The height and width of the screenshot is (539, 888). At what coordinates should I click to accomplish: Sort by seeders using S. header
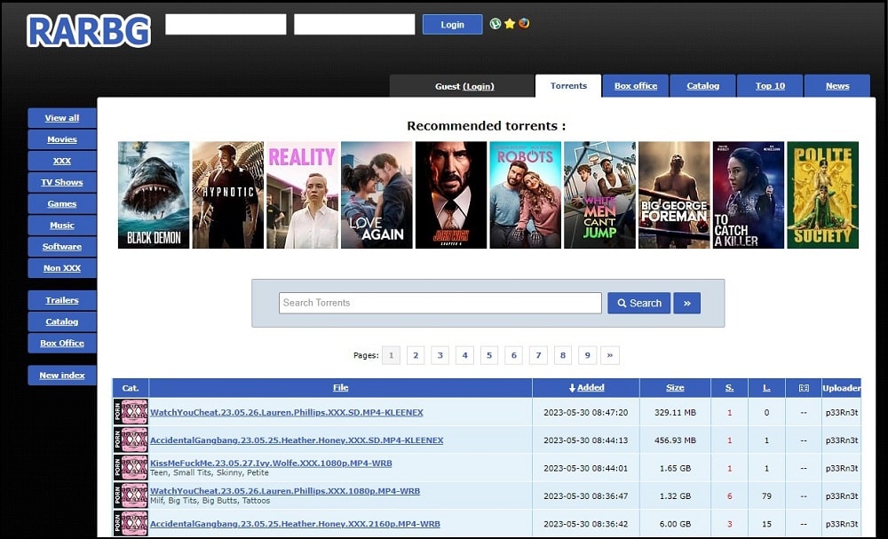coord(729,388)
